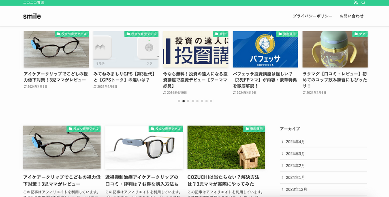The height and width of the screenshot is (197, 389).
Task: Click the 家計 category tag on the investment course card
Action: [220, 34]
